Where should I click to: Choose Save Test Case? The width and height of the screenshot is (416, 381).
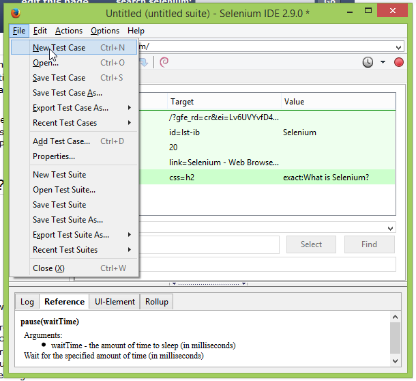click(74, 78)
